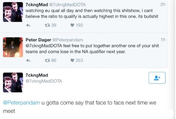The image size is (176, 119).
Task: Reply to 7ckngMad's first tweet
Action: [x=28, y=25]
